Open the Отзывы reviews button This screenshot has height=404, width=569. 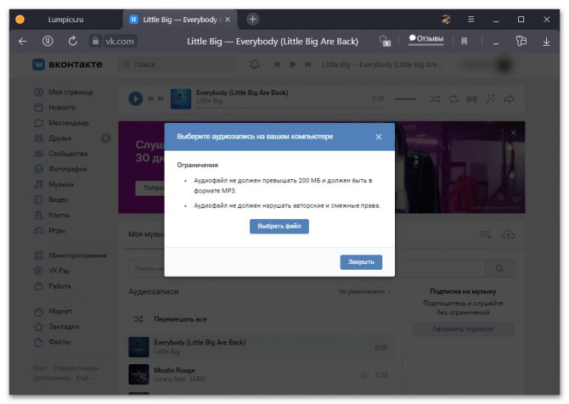point(426,39)
